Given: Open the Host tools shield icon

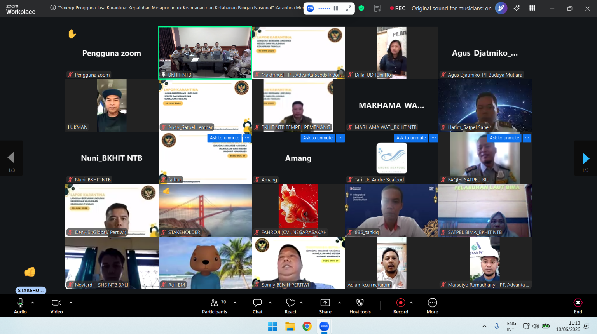Looking at the screenshot, I should pos(360,303).
